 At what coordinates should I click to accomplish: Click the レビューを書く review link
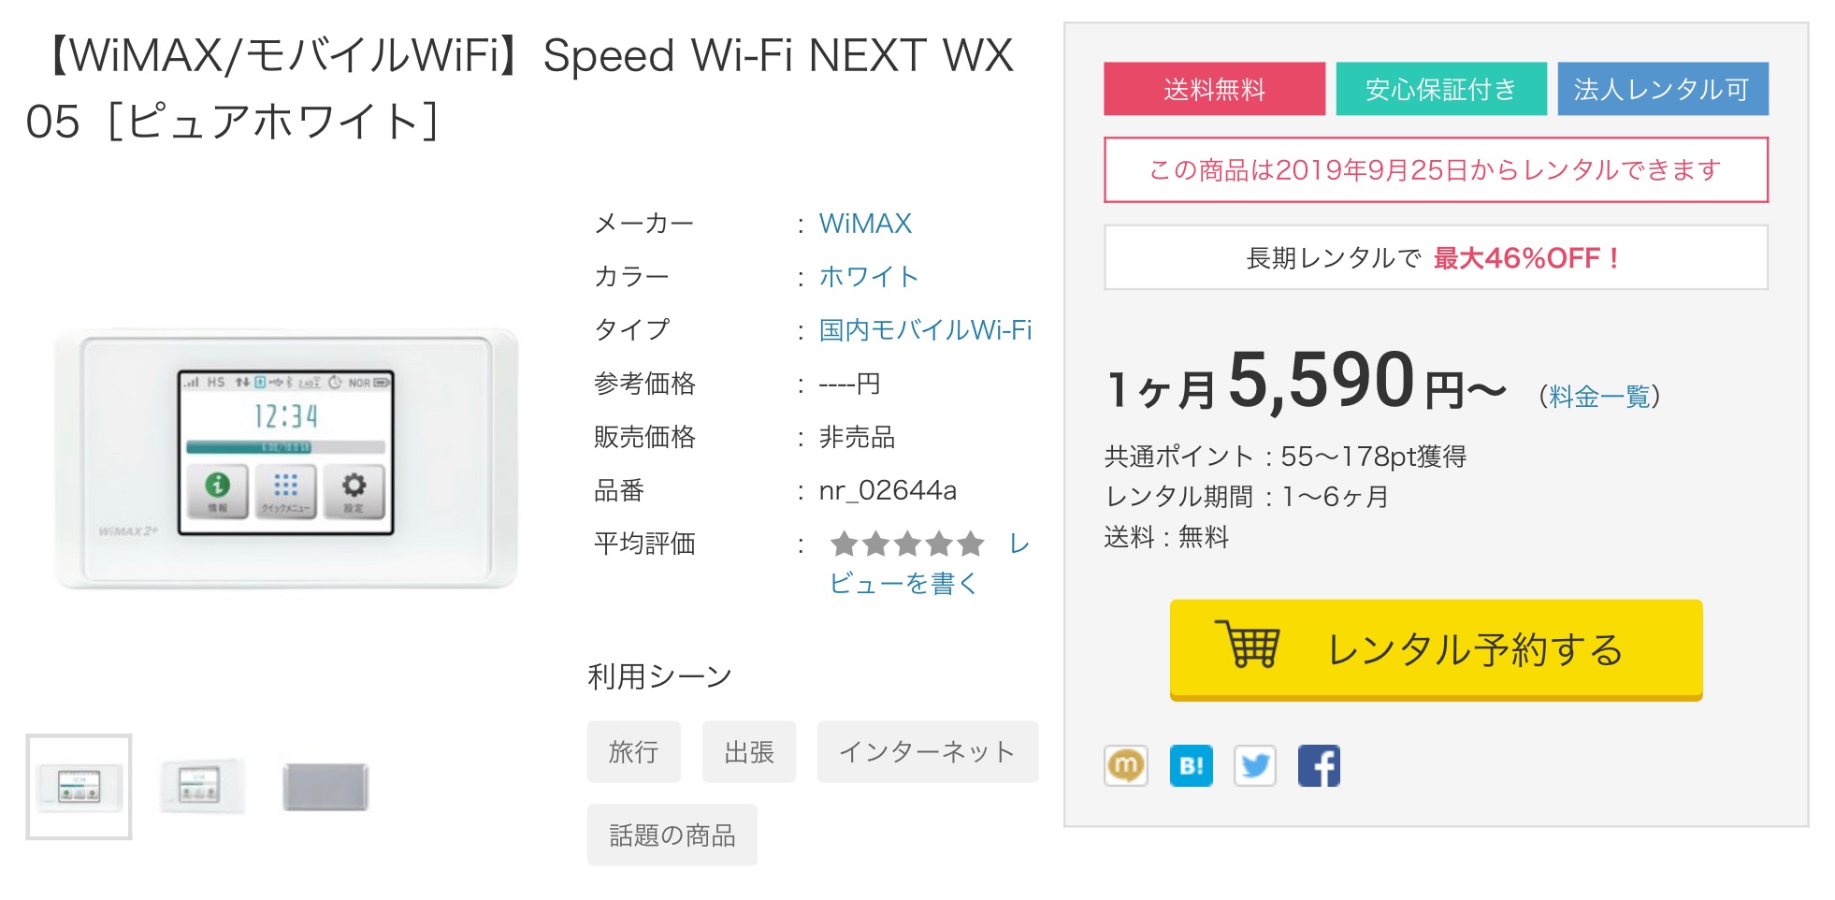pos(903,583)
